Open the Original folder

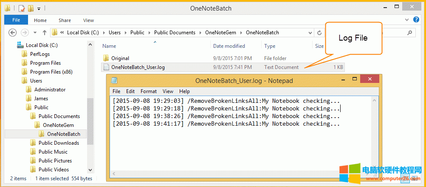coord(120,58)
